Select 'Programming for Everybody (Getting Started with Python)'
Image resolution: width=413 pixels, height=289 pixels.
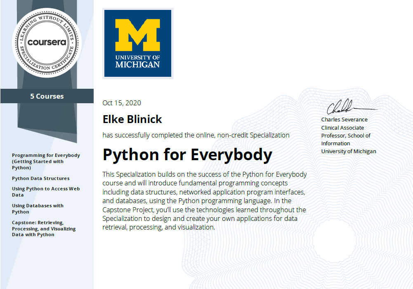pos(46,161)
